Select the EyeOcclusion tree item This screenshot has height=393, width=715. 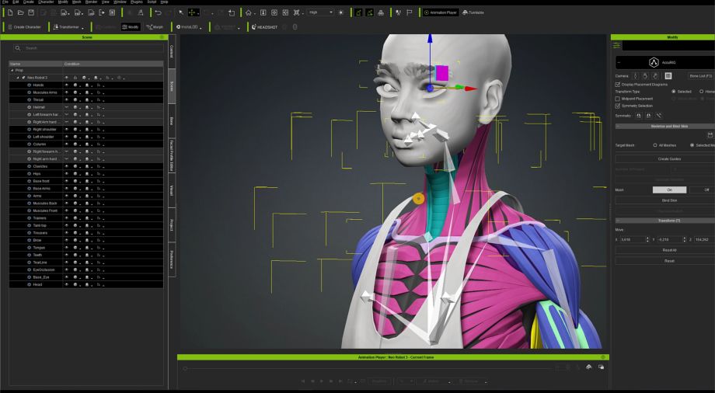point(44,270)
